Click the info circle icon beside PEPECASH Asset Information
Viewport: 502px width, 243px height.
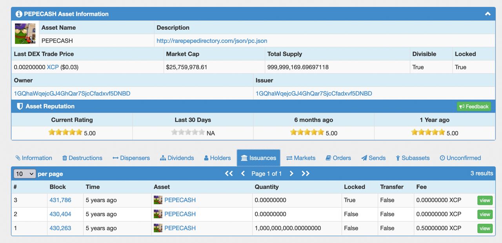19,14
